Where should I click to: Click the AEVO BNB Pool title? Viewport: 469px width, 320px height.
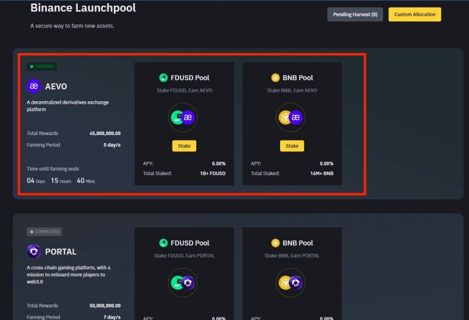(x=298, y=77)
